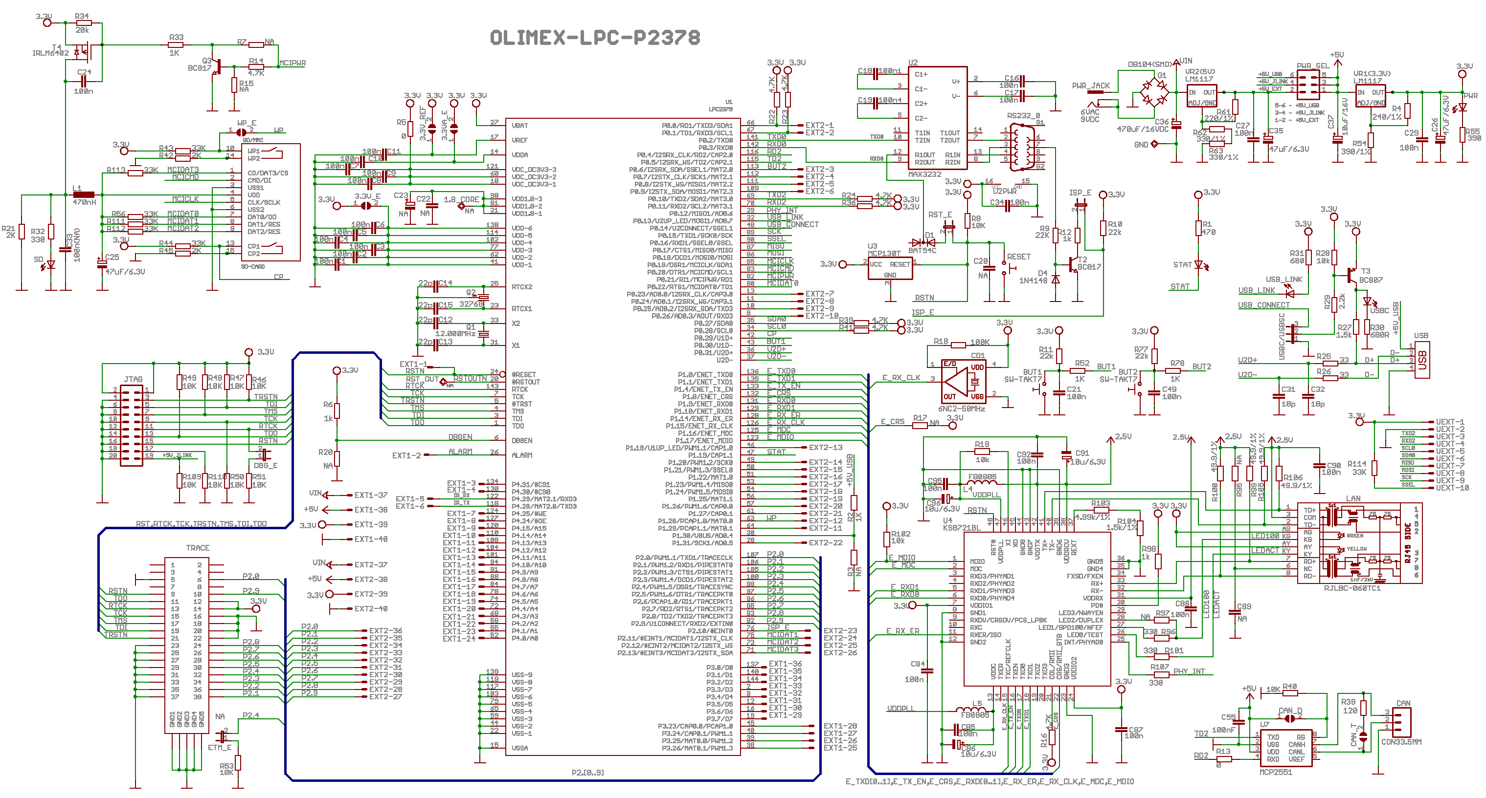Select the CAN_D jumper label
The height and width of the screenshot is (798, 1486).
(x=1290, y=711)
